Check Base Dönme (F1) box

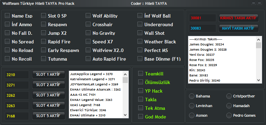tap(140, 59)
